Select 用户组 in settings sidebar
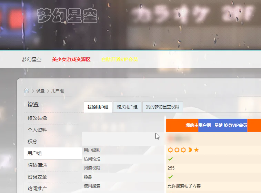Image resolution: width=261 pixels, height=193 pixels. pyautogui.click(x=53, y=153)
